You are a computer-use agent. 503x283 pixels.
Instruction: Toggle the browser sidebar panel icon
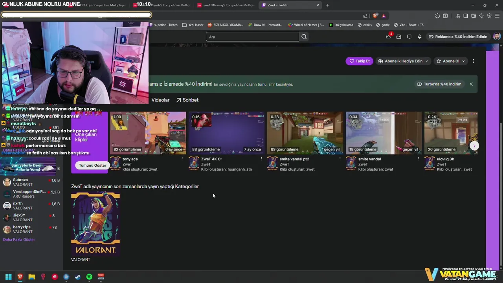pyautogui.click(x=466, y=16)
